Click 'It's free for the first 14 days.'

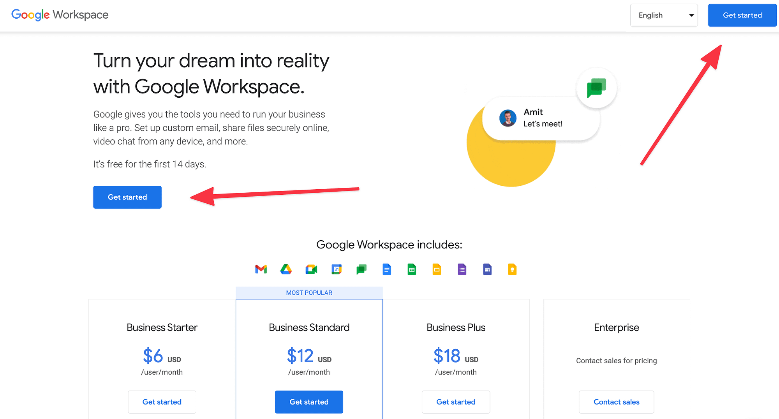(150, 164)
